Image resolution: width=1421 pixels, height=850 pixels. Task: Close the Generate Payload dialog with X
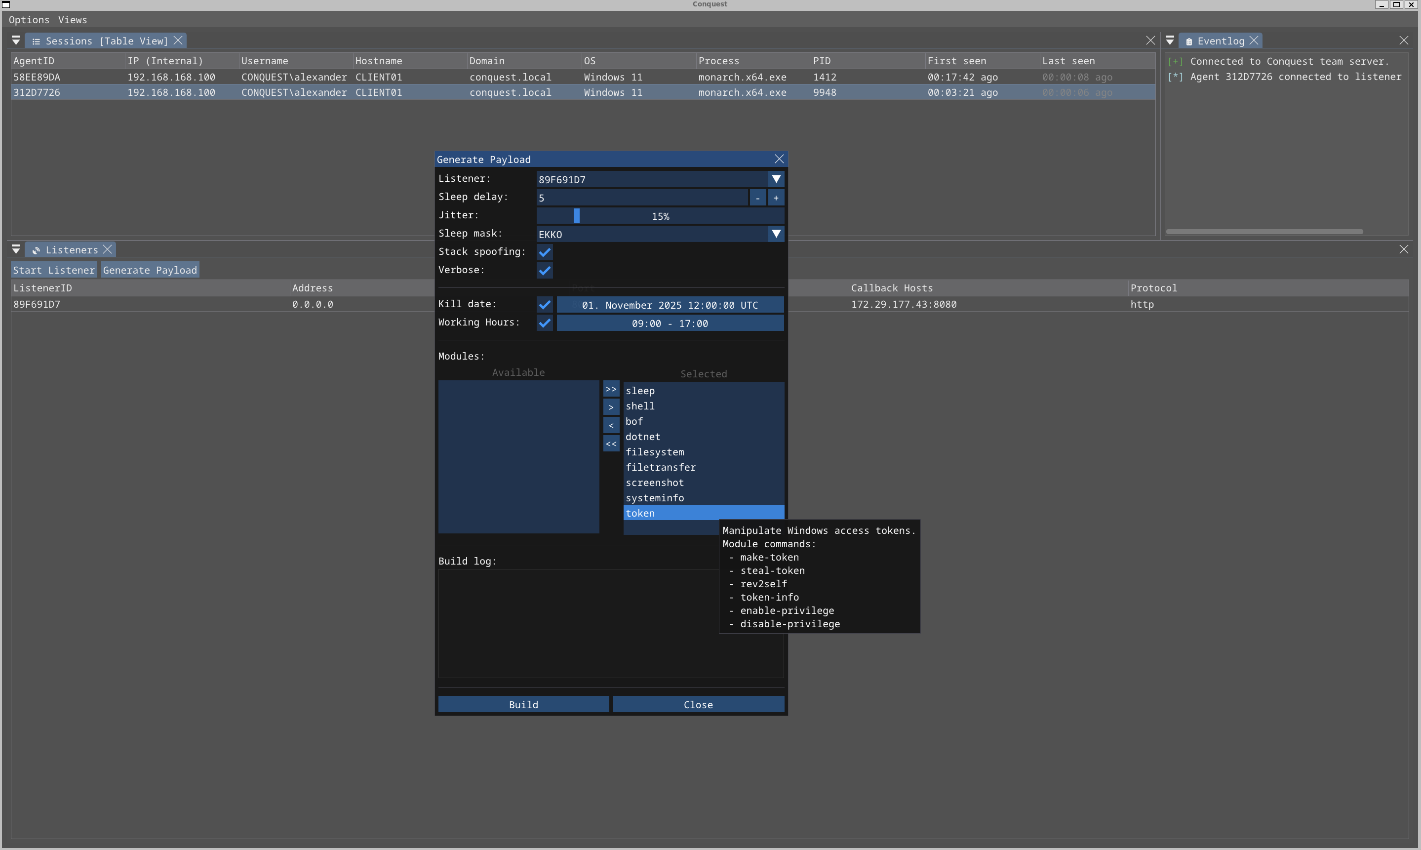tap(779, 159)
